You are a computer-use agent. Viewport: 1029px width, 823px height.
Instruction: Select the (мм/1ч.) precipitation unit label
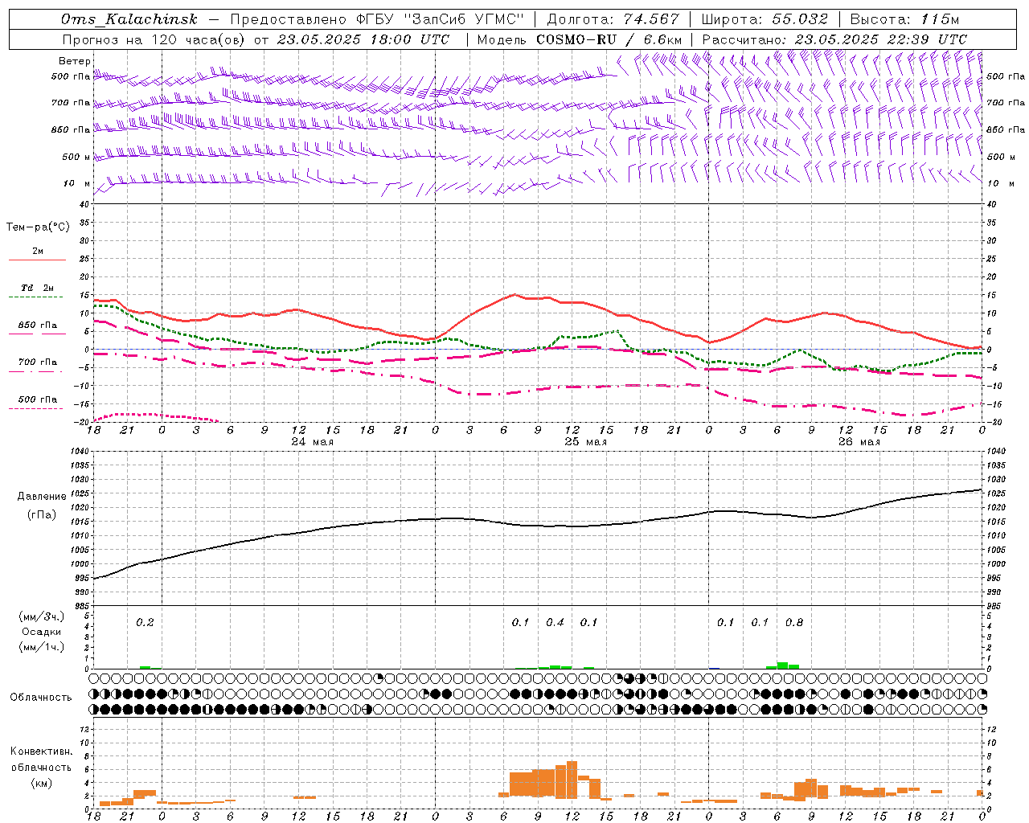(x=41, y=647)
